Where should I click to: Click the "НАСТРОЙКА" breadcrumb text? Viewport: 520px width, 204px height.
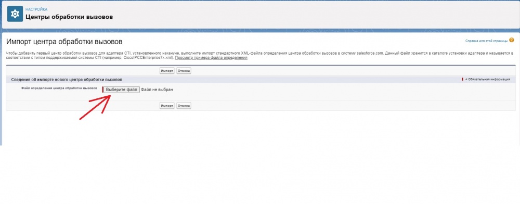point(36,9)
